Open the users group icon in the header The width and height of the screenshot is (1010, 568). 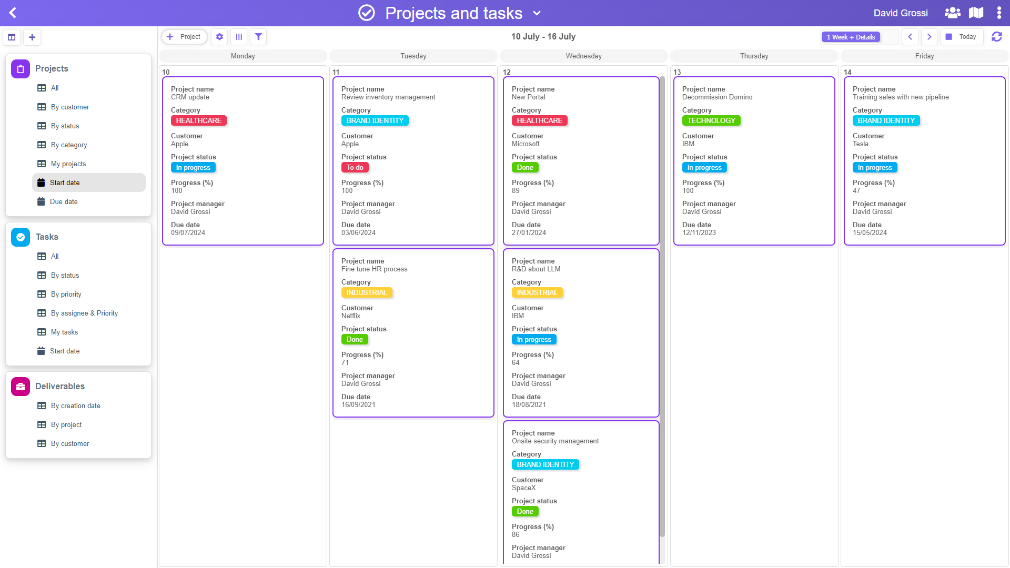pyautogui.click(x=952, y=13)
